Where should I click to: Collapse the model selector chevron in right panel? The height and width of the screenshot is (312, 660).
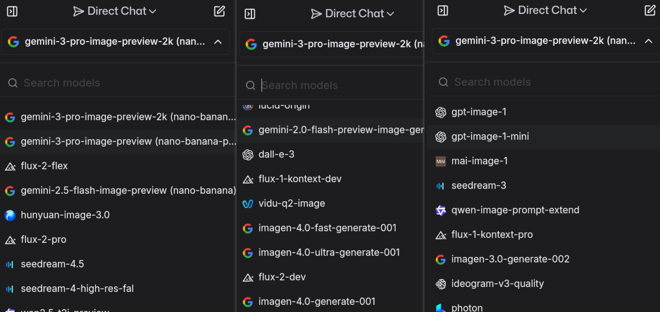[x=648, y=41]
